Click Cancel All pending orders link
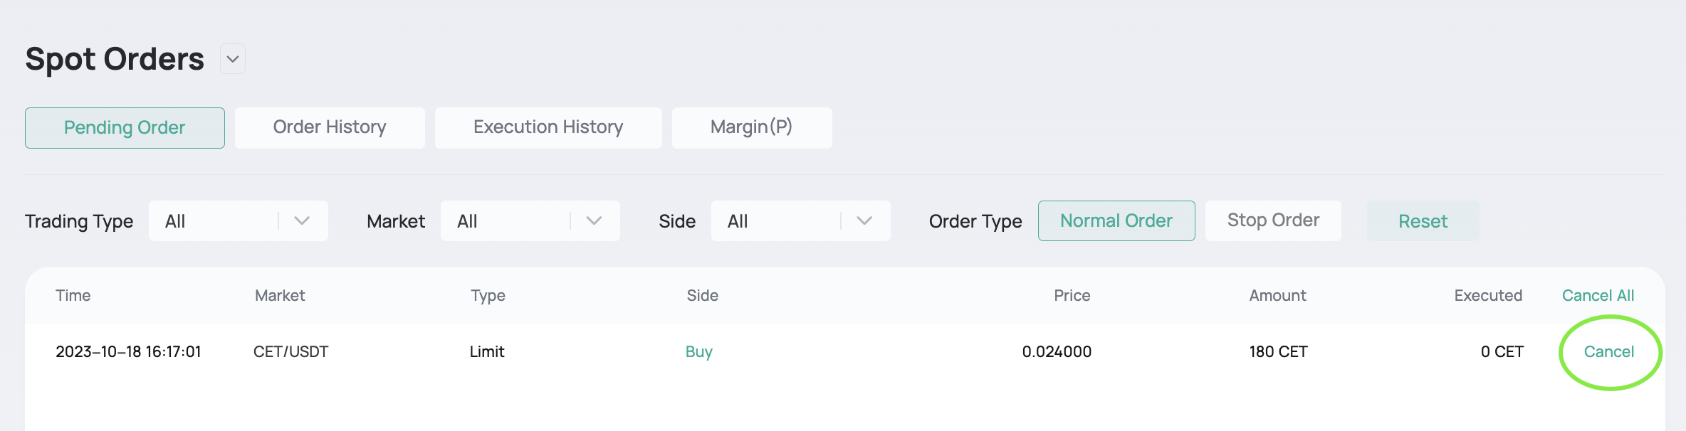This screenshot has width=1686, height=431. pyautogui.click(x=1598, y=296)
